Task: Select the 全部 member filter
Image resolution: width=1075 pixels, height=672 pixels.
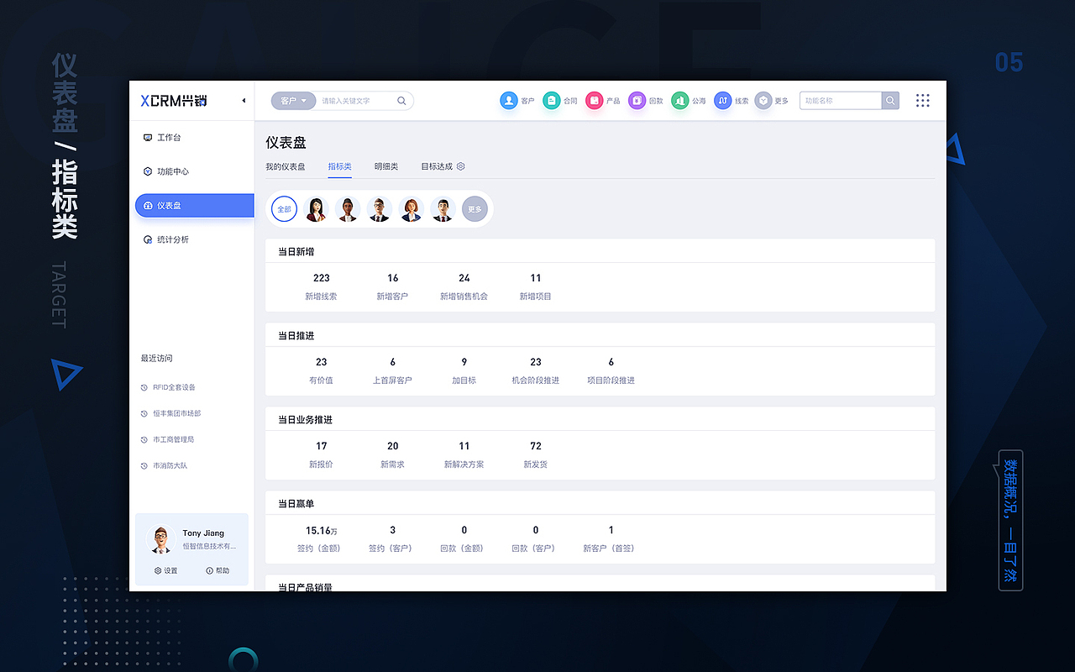Action: (284, 209)
